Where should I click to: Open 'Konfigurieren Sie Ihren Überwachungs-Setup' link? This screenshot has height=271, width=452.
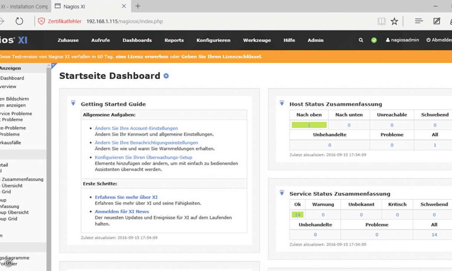(x=144, y=157)
